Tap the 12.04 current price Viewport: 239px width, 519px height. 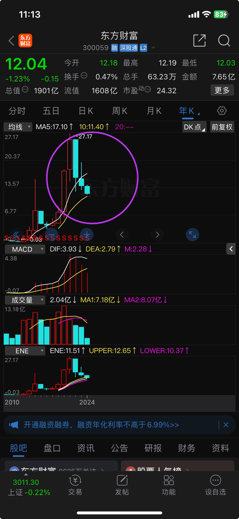pyautogui.click(x=26, y=64)
